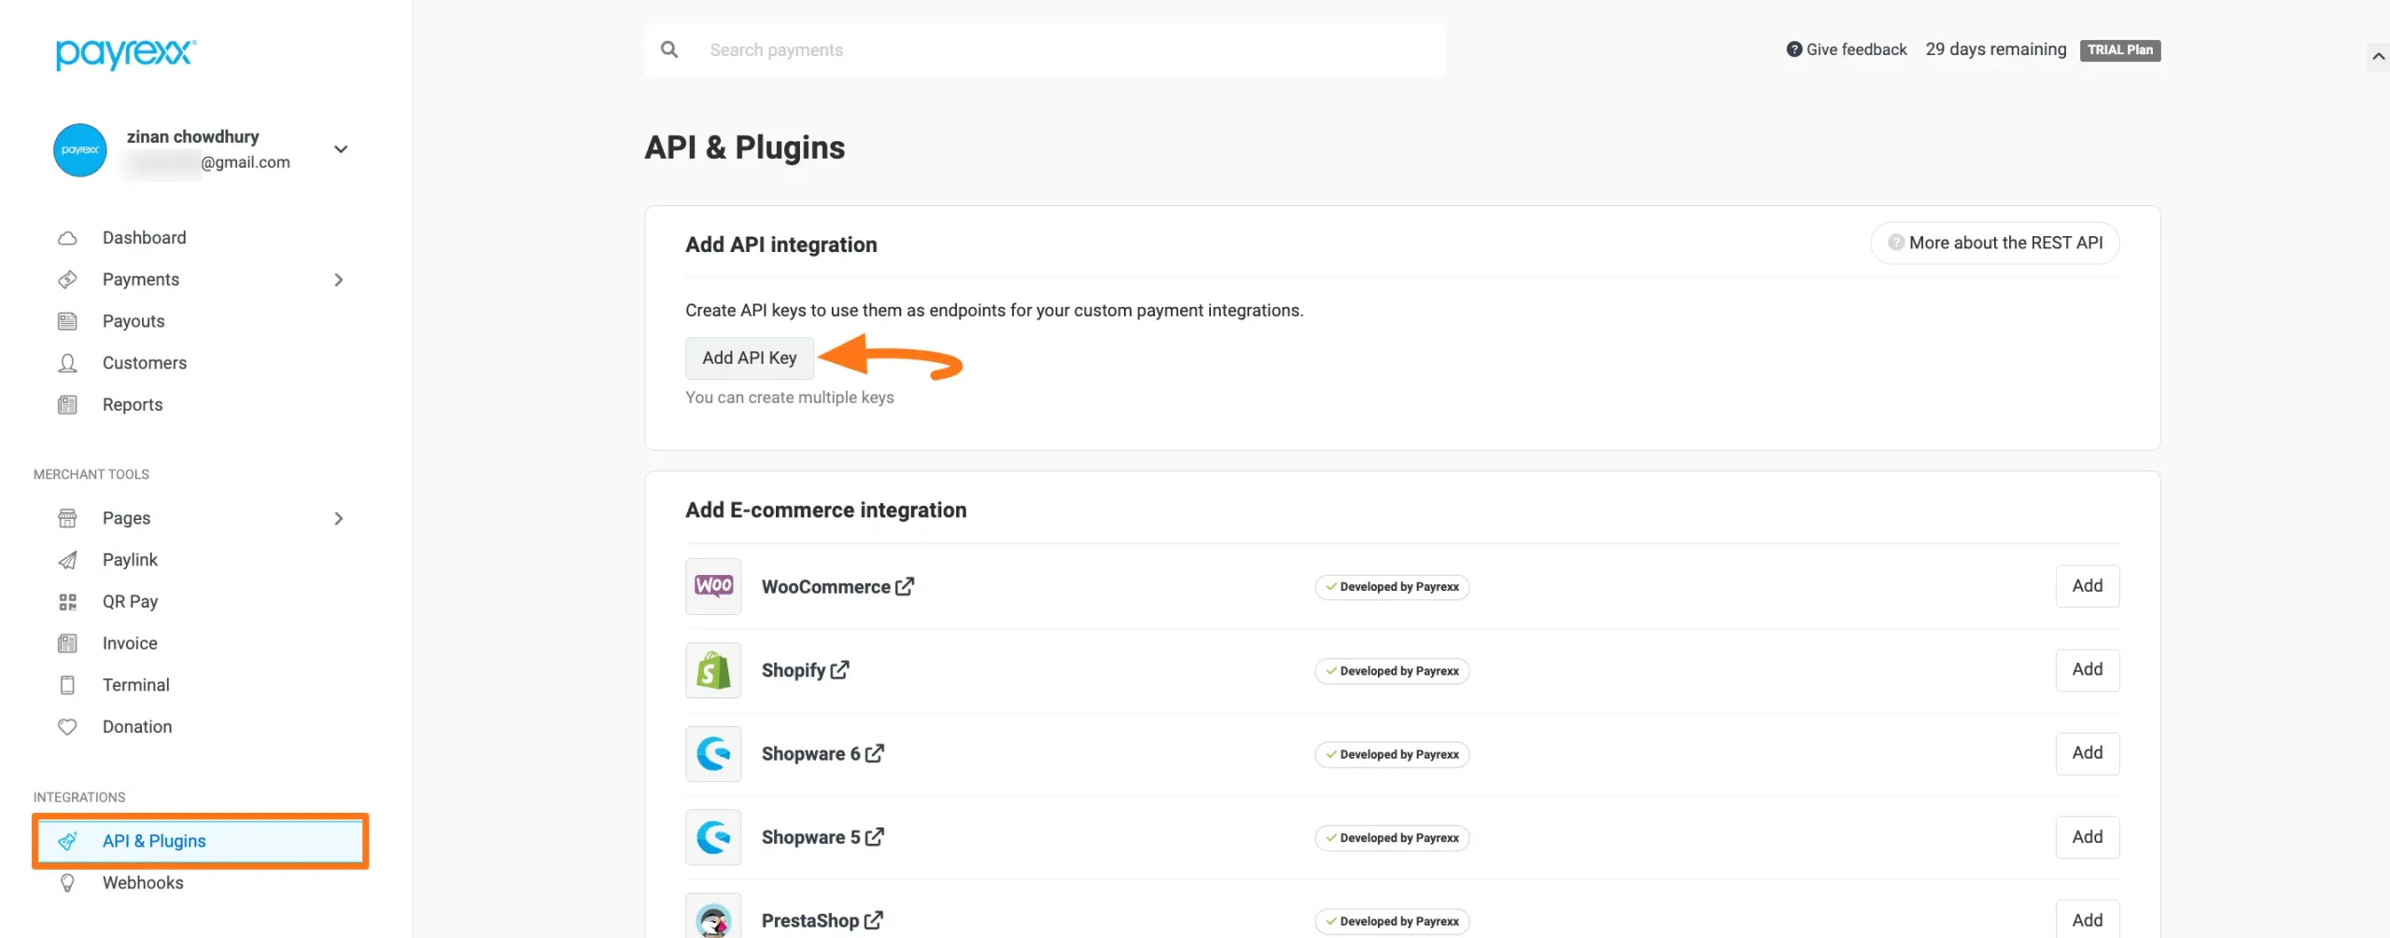Expand the Pages submenu
This screenshot has height=938, width=2390.
coord(338,518)
